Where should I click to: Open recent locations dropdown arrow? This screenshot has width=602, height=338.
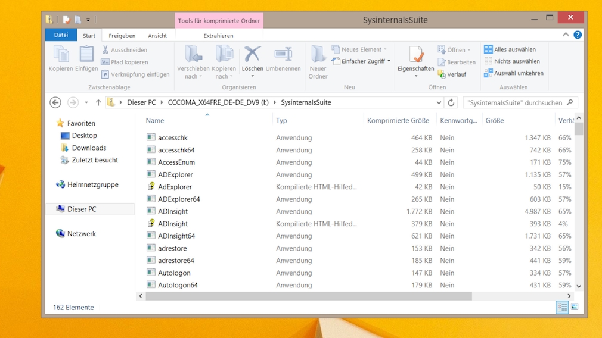(x=86, y=102)
